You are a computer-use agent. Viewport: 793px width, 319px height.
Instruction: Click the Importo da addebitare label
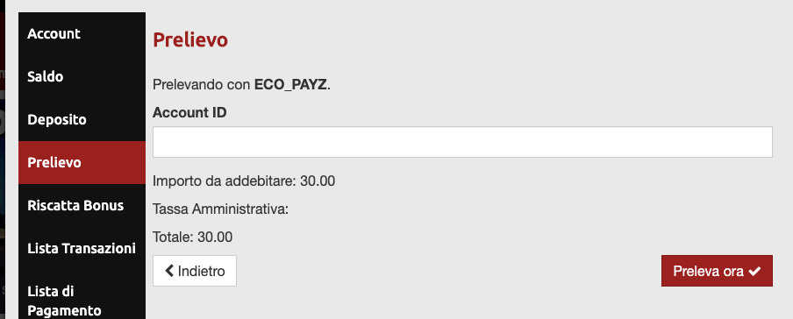(225, 181)
